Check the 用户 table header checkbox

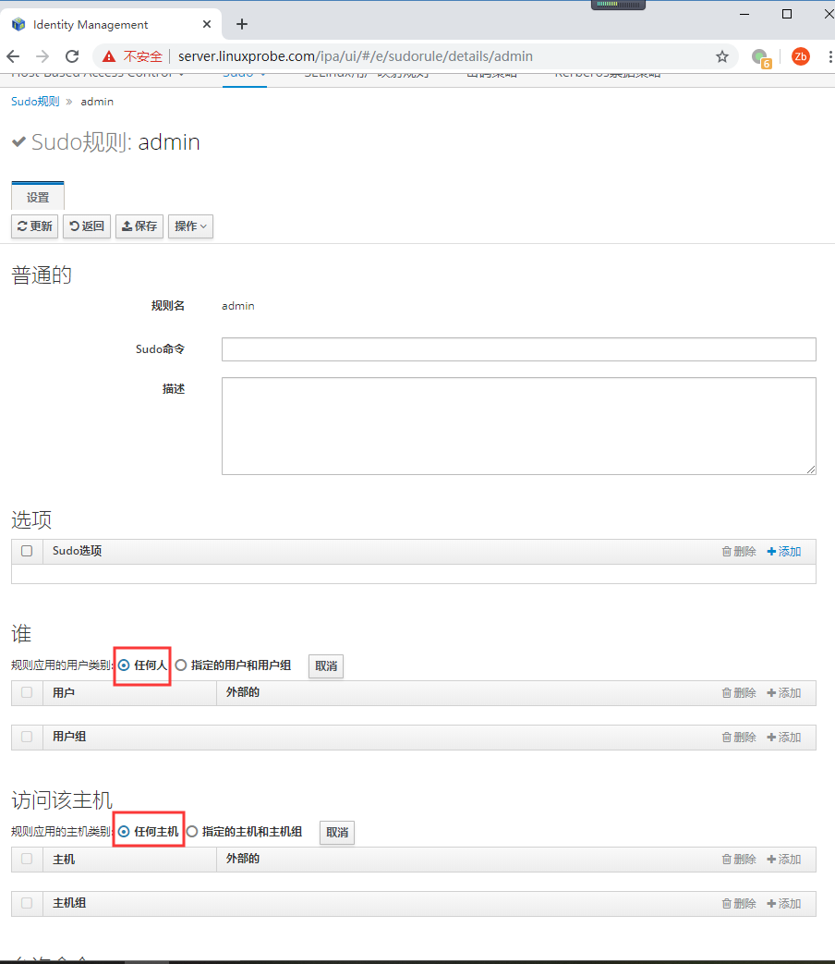(27, 692)
